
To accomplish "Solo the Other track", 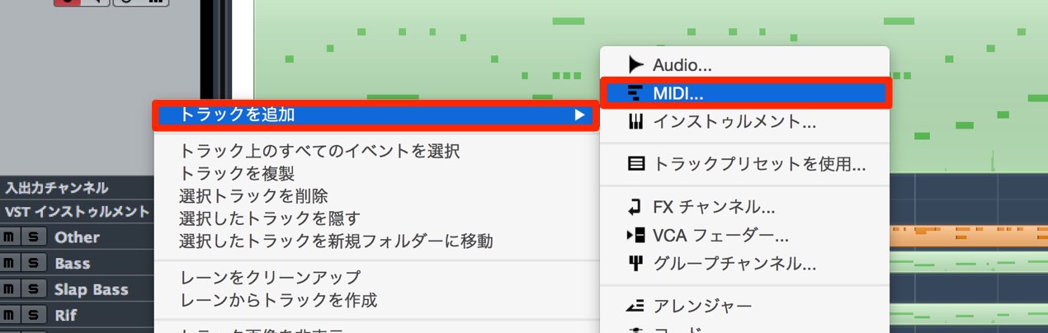I will (33, 237).
